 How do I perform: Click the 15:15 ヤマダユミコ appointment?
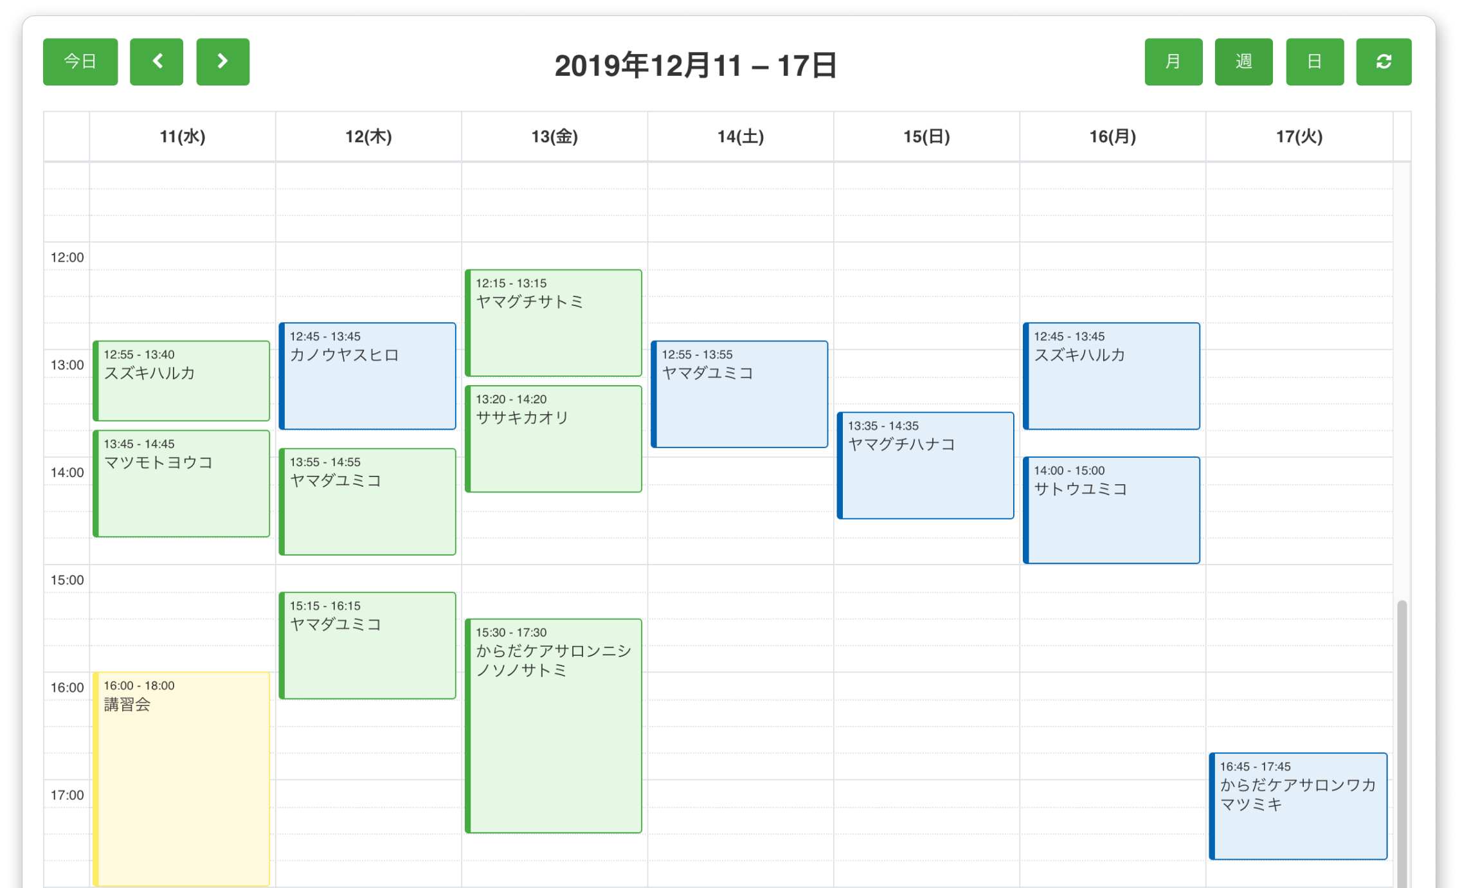click(367, 643)
